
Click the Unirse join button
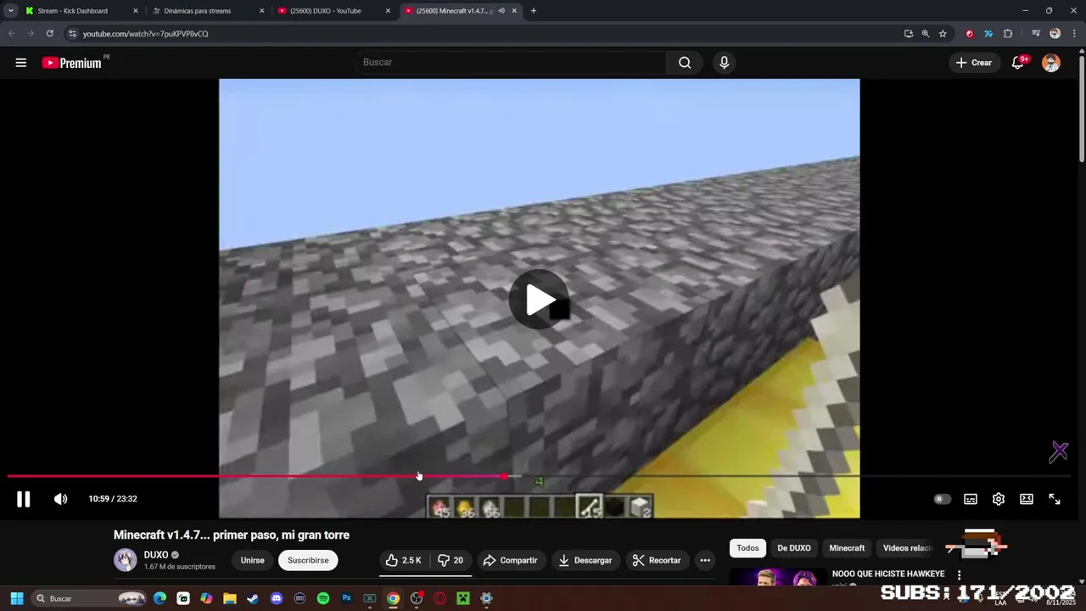pos(252,560)
